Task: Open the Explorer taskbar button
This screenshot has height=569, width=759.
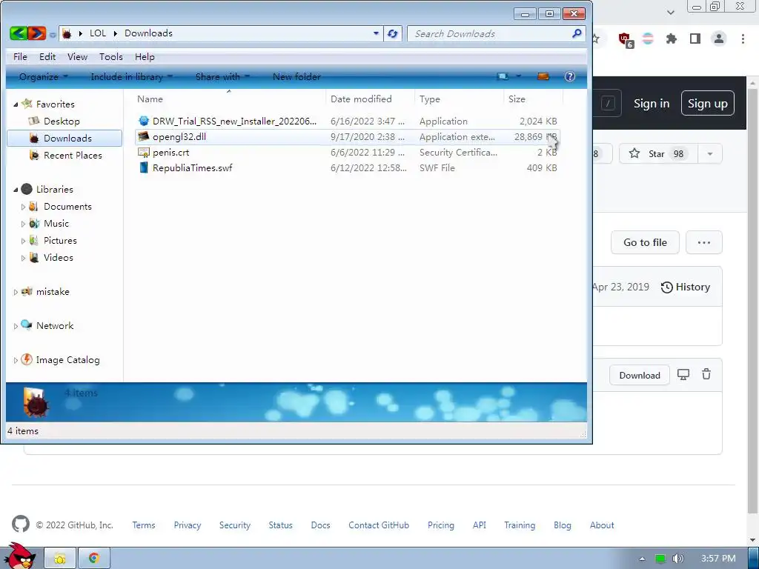Action: click(x=60, y=559)
